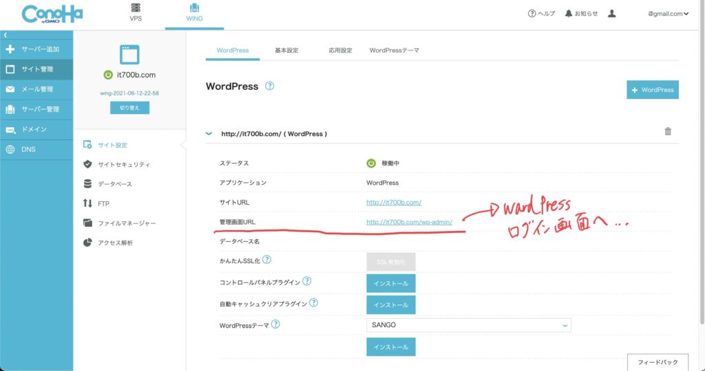This screenshot has width=705, height=371.
Task: Click the green 稼働中 status icon
Action: 371,164
